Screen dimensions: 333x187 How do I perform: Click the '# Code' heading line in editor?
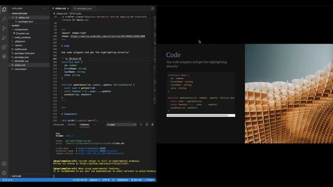click(66, 46)
